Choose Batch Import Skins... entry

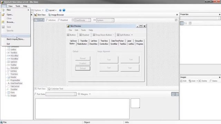tap(16, 39)
